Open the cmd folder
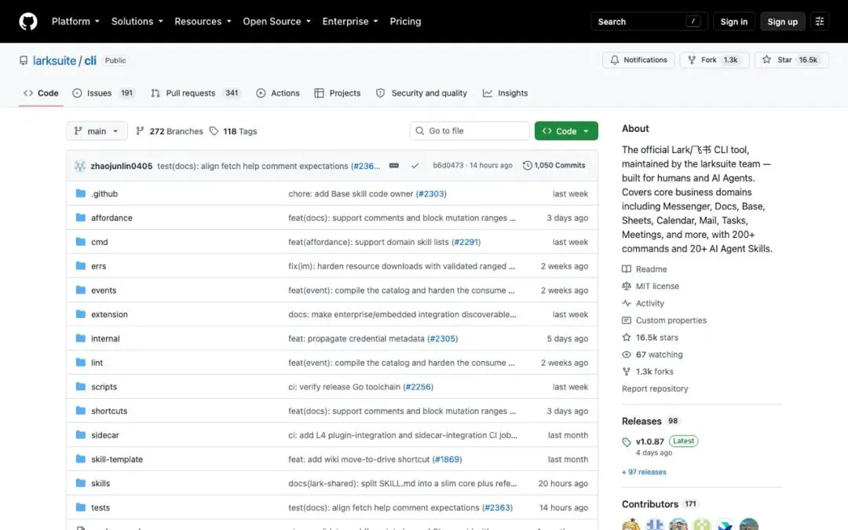Image resolution: width=848 pixels, height=530 pixels. pos(100,243)
